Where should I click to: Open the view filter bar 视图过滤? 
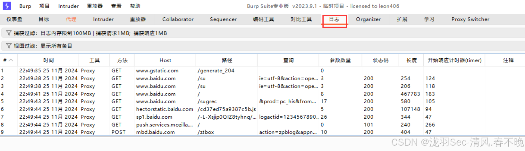point(263,46)
